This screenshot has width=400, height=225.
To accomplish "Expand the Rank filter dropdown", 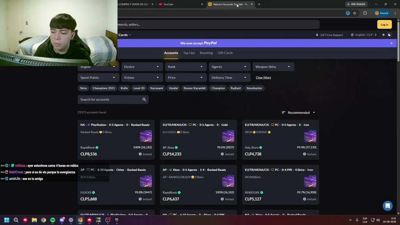I will (x=186, y=67).
